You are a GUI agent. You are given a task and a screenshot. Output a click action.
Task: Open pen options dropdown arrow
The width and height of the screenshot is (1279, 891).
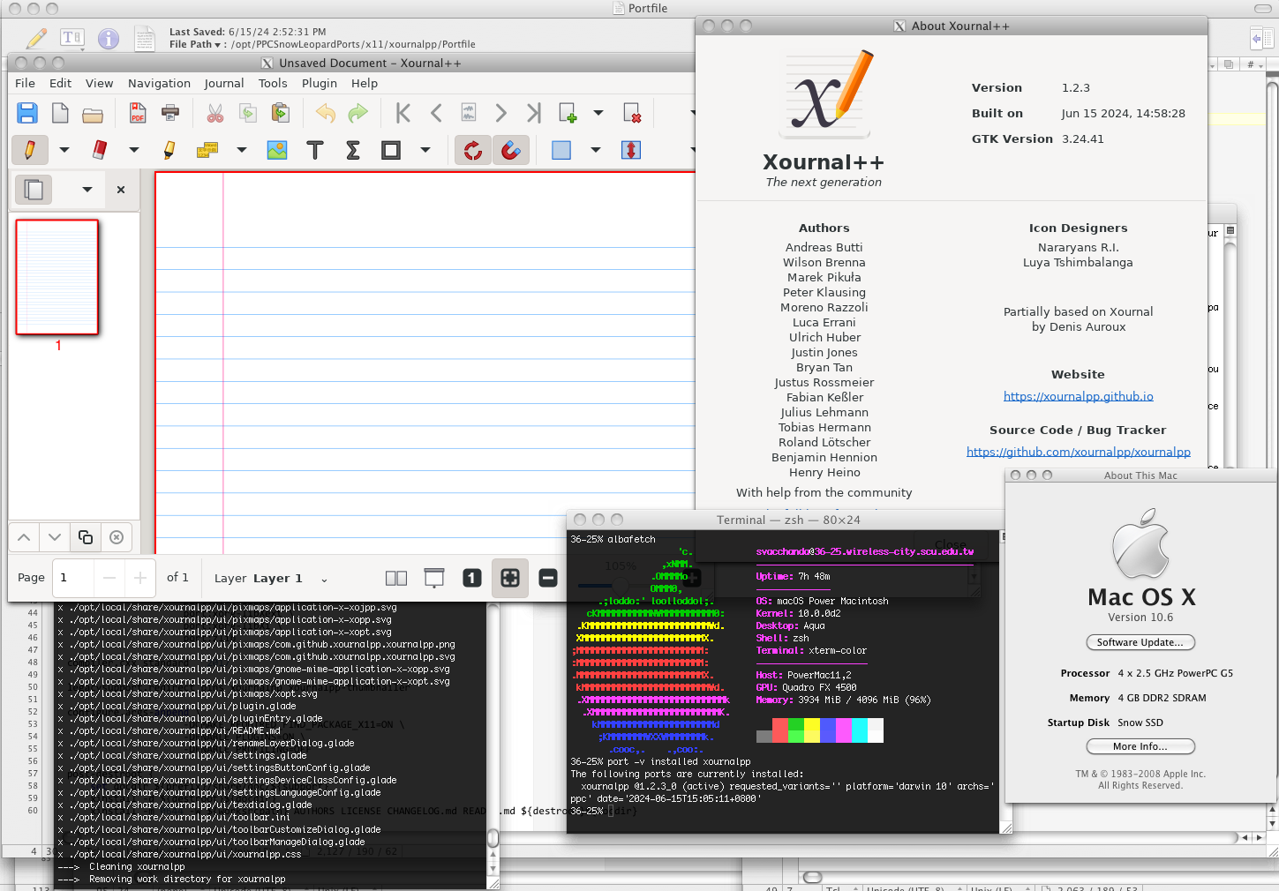click(64, 150)
